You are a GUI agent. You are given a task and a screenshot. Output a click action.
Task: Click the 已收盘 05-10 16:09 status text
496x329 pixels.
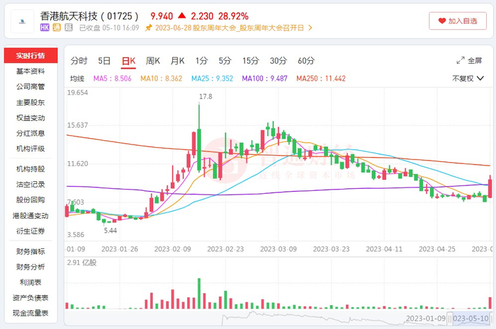[109, 28]
